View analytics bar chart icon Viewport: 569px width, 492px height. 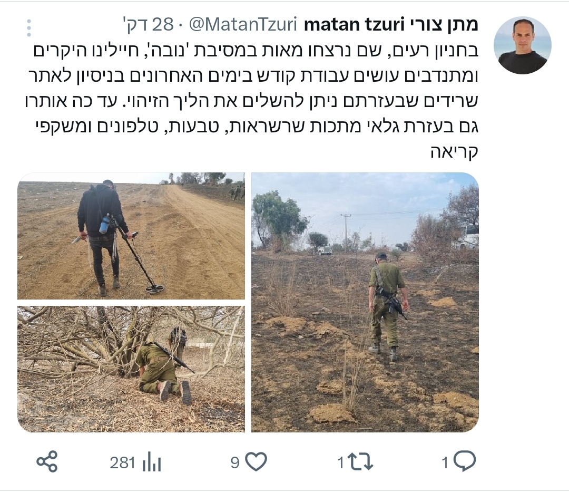click(x=152, y=462)
